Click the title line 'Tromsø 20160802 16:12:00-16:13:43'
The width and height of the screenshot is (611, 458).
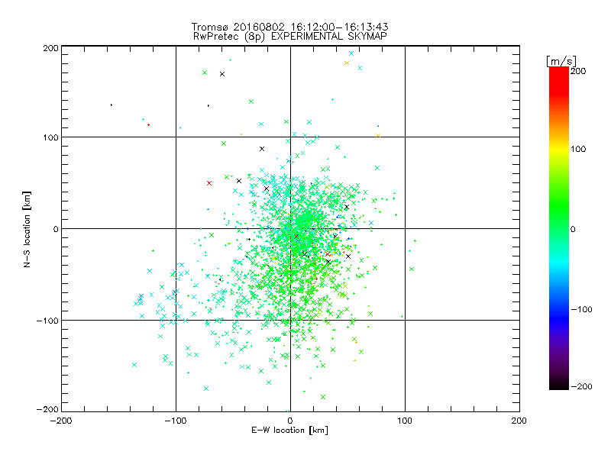click(289, 27)
